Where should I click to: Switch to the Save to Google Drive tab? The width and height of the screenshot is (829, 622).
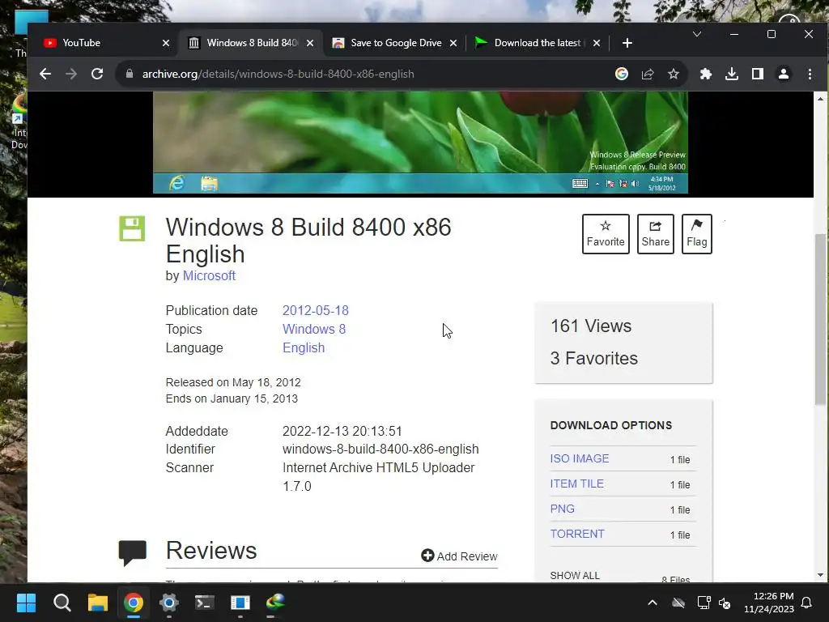coord(394,43)
